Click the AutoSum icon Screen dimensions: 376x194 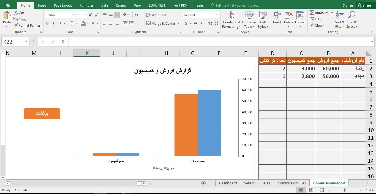pos(312,13)
